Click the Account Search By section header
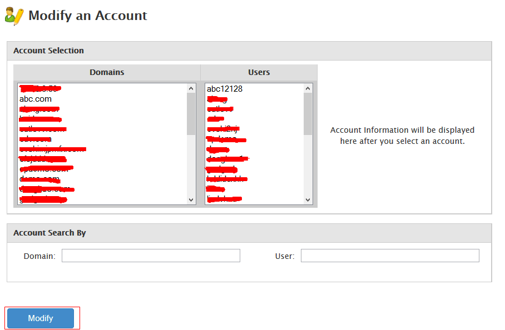 49,233
